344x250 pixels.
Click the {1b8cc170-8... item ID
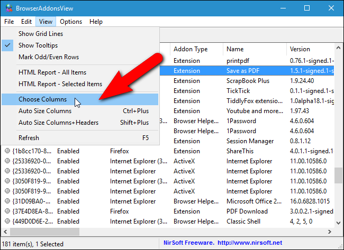click(x=32, y=151)
